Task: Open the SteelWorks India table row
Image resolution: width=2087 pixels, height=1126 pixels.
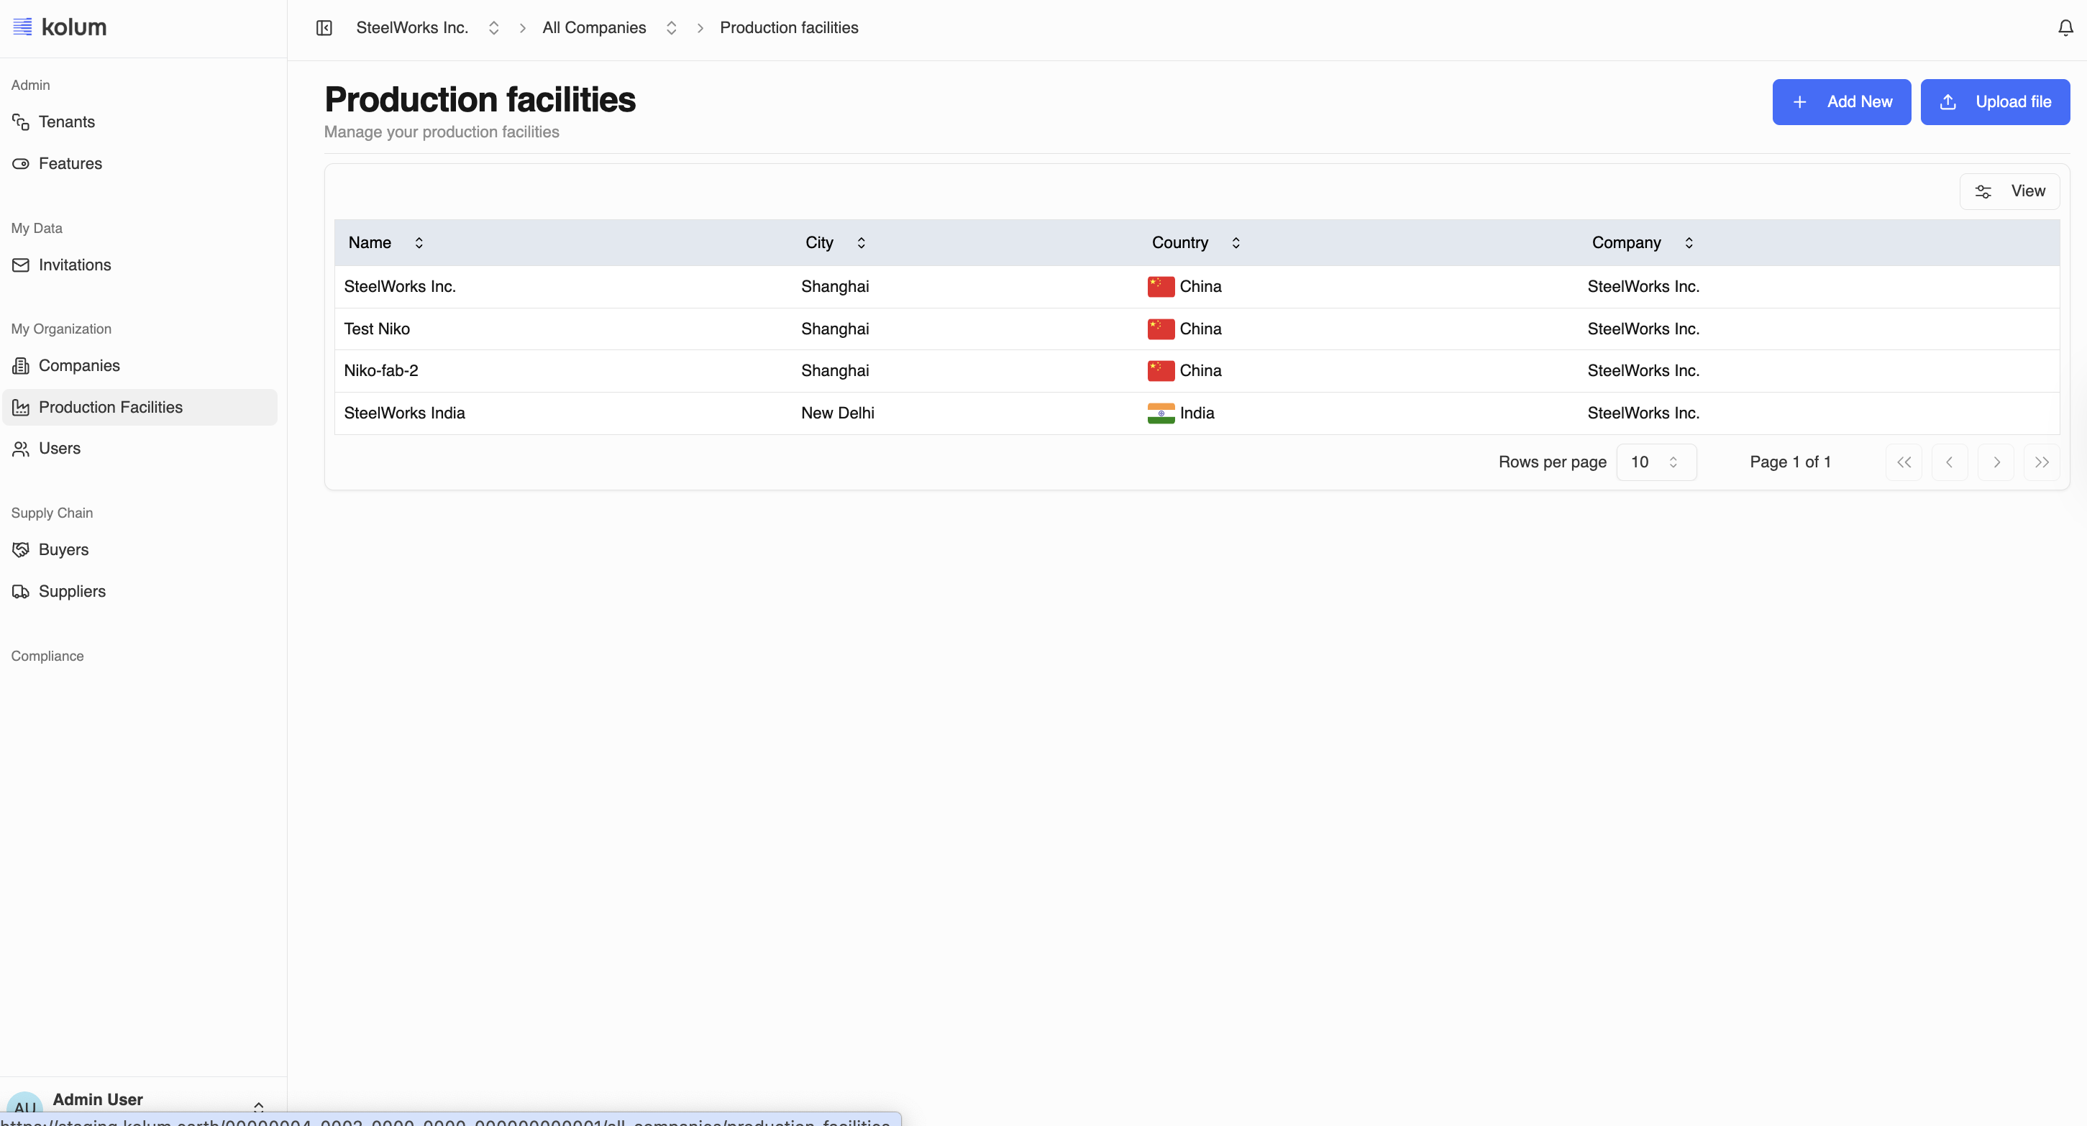Action: pyautogui.click(x=404, y=413)
